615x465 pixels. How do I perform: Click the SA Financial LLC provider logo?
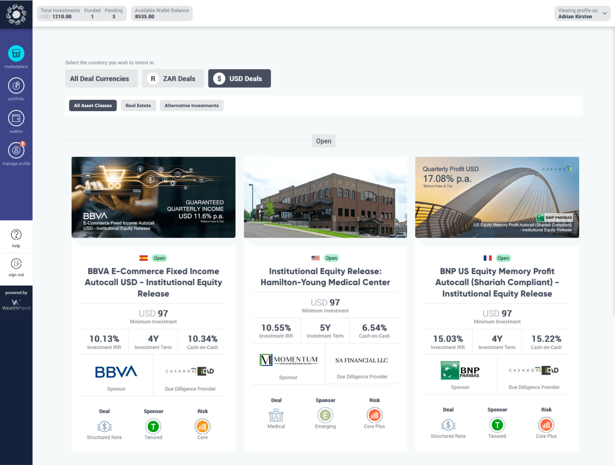click(362, 360)
